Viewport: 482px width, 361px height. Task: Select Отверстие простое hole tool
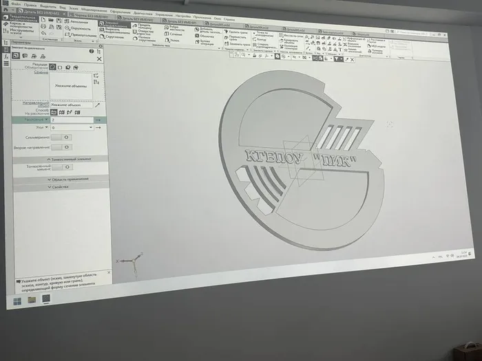pos(143,32)
